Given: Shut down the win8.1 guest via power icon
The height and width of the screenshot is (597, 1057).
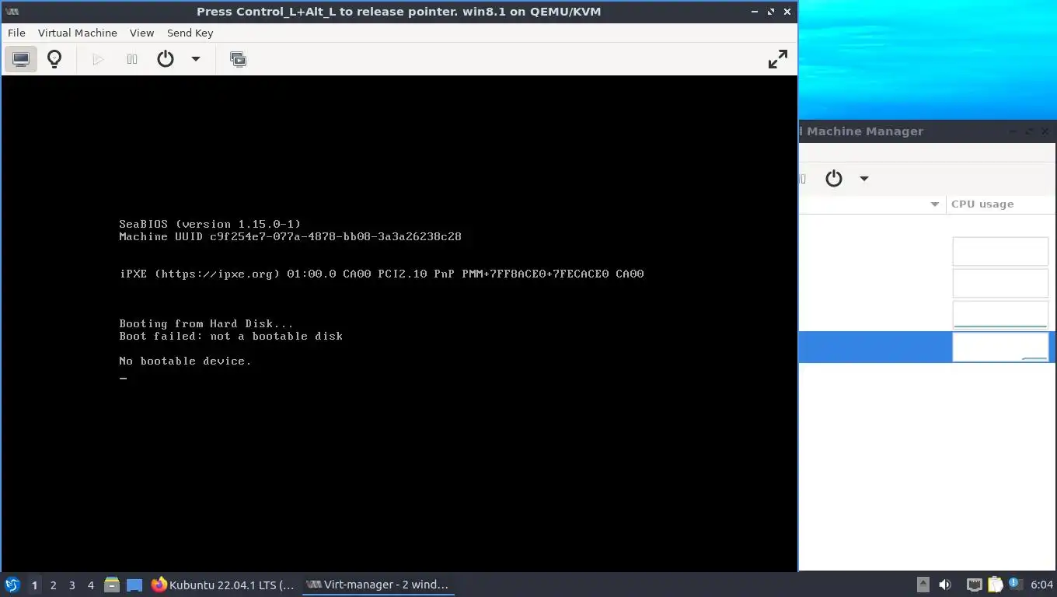Looking at the screenshot, I should [x=166, y=59].
